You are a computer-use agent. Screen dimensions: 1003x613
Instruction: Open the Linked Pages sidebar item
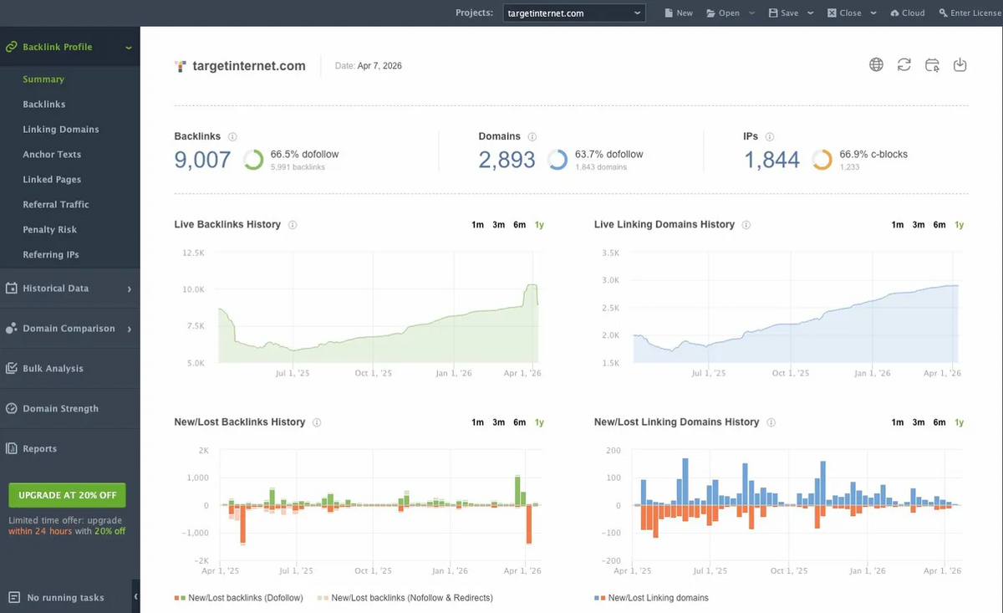click(52, 180)
